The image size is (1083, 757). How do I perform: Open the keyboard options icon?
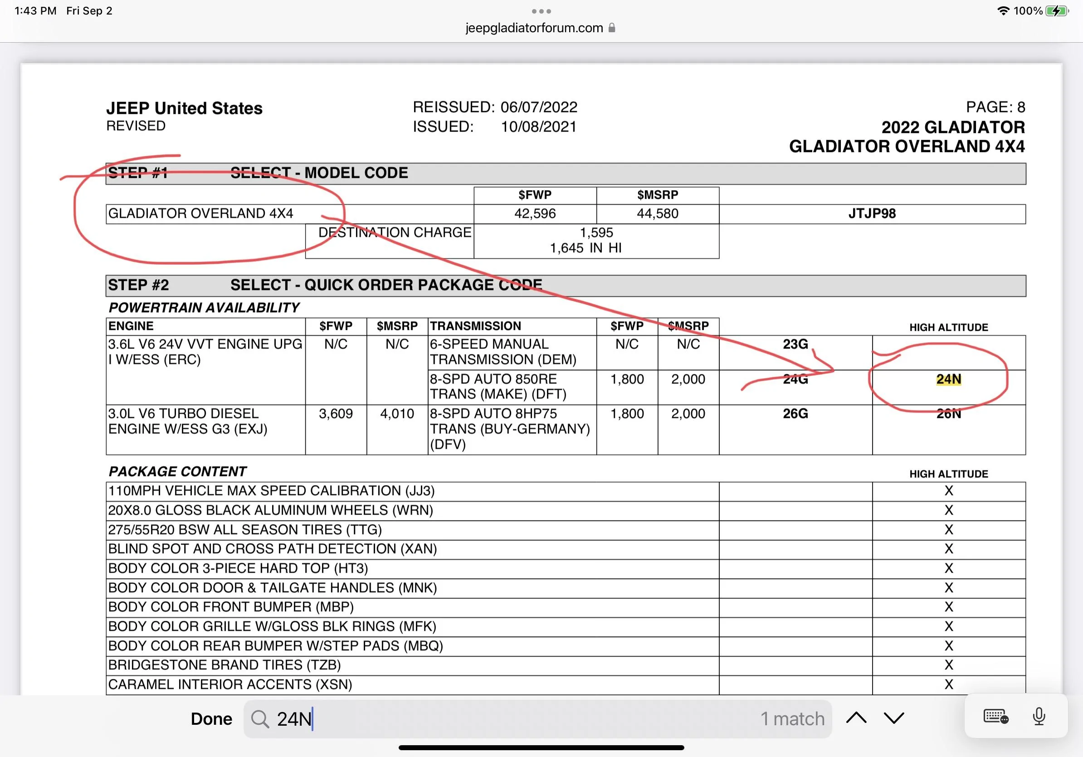[x=996, y=717]
